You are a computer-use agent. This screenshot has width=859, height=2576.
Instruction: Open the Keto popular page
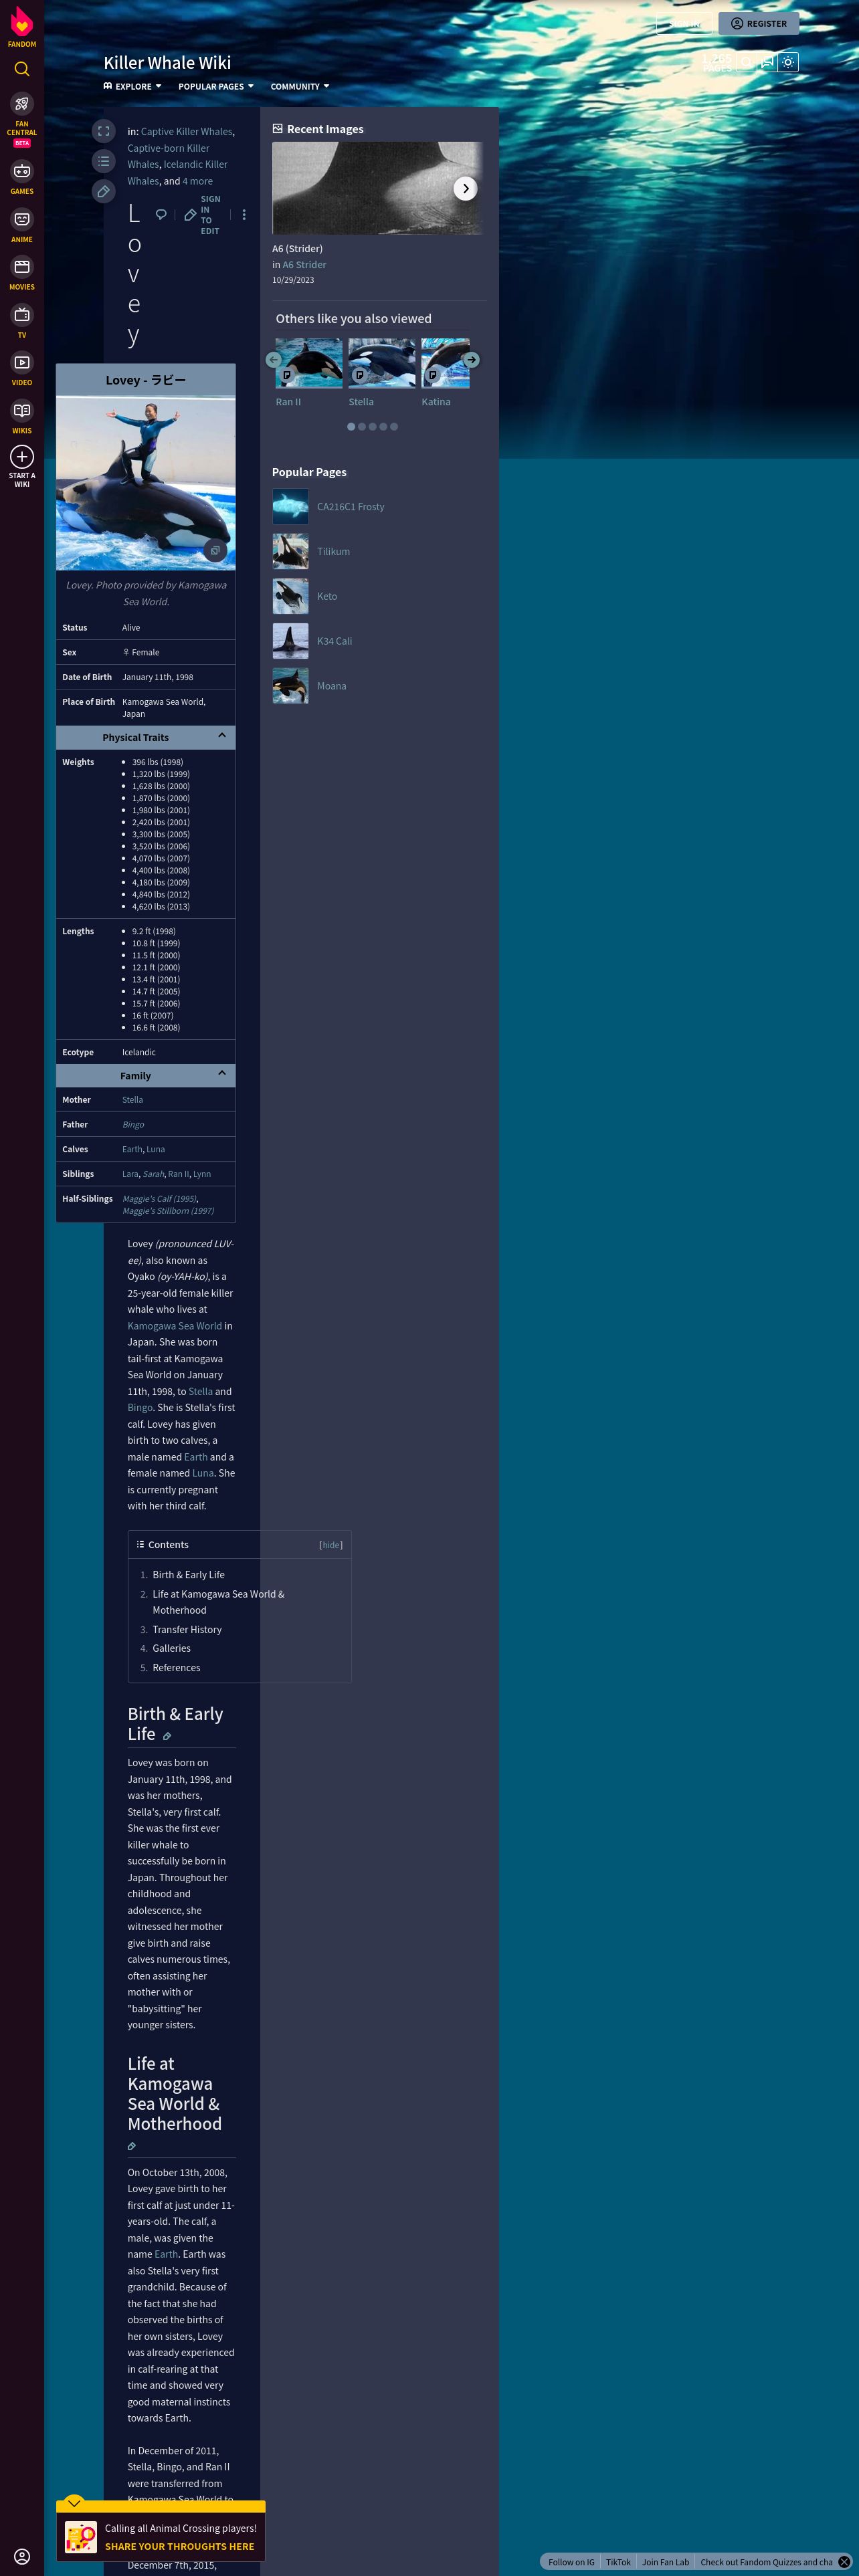coord(327,596)
